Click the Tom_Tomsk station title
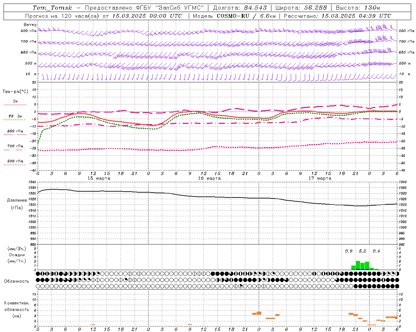Viewport: 416px width, 332px height. pyautogui.click(x=52, y=8)
